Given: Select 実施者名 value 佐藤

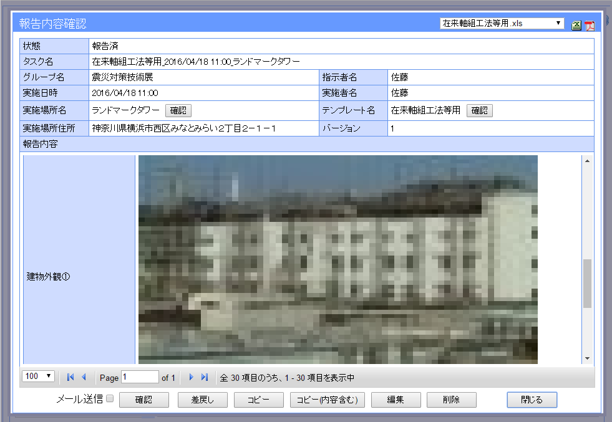Looking at the screenshot, I should (x=400, y=93).
